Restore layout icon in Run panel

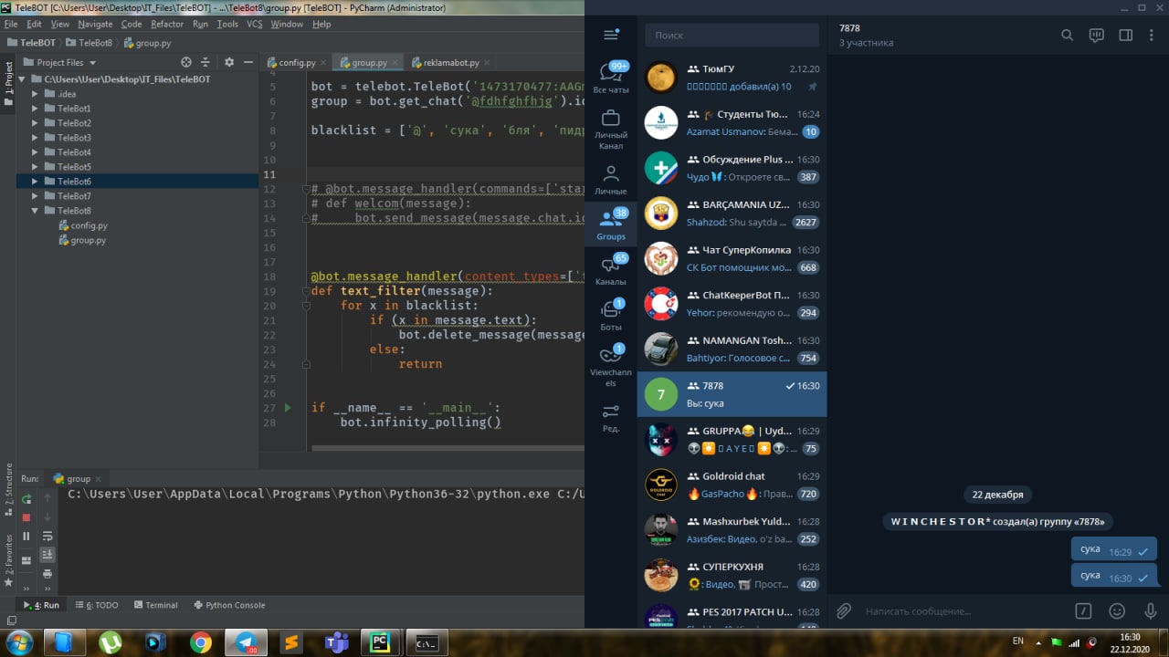pos(26,560)
